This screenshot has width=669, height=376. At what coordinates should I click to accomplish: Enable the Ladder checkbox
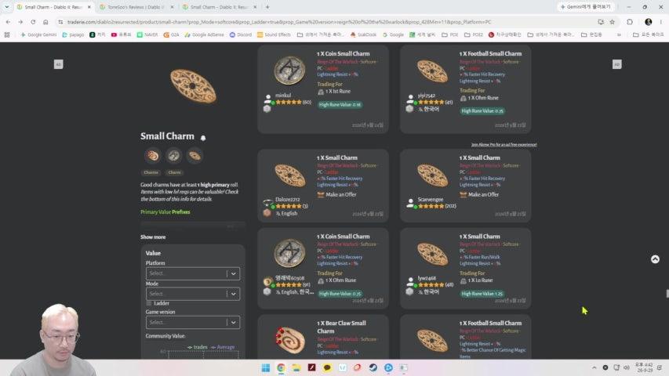149,303
